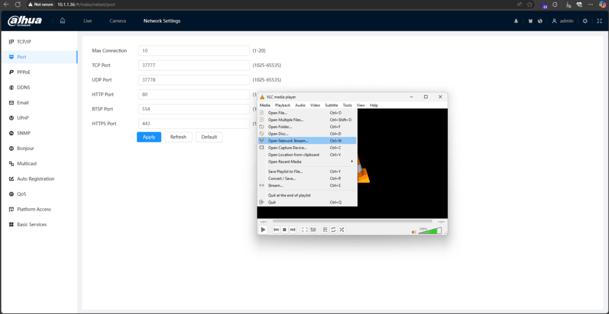Show VLC extended settings (equalizer icon)

coord(313,230)
